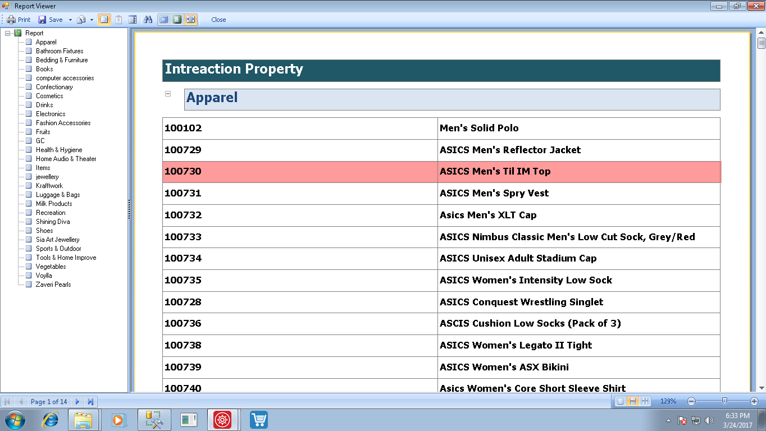The image size is (766, 431).
Task: Collapse the Apparel group section
Action: pyautogui.click(x=167, y=94)
